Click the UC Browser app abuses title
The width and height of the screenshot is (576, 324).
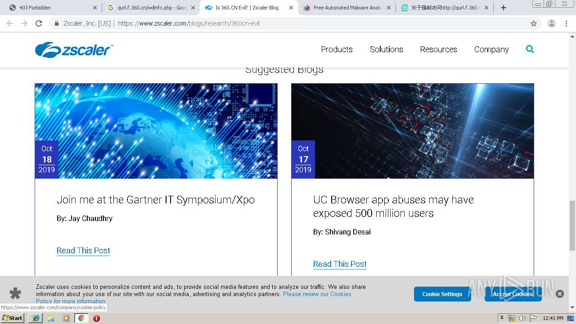(393, 207)
